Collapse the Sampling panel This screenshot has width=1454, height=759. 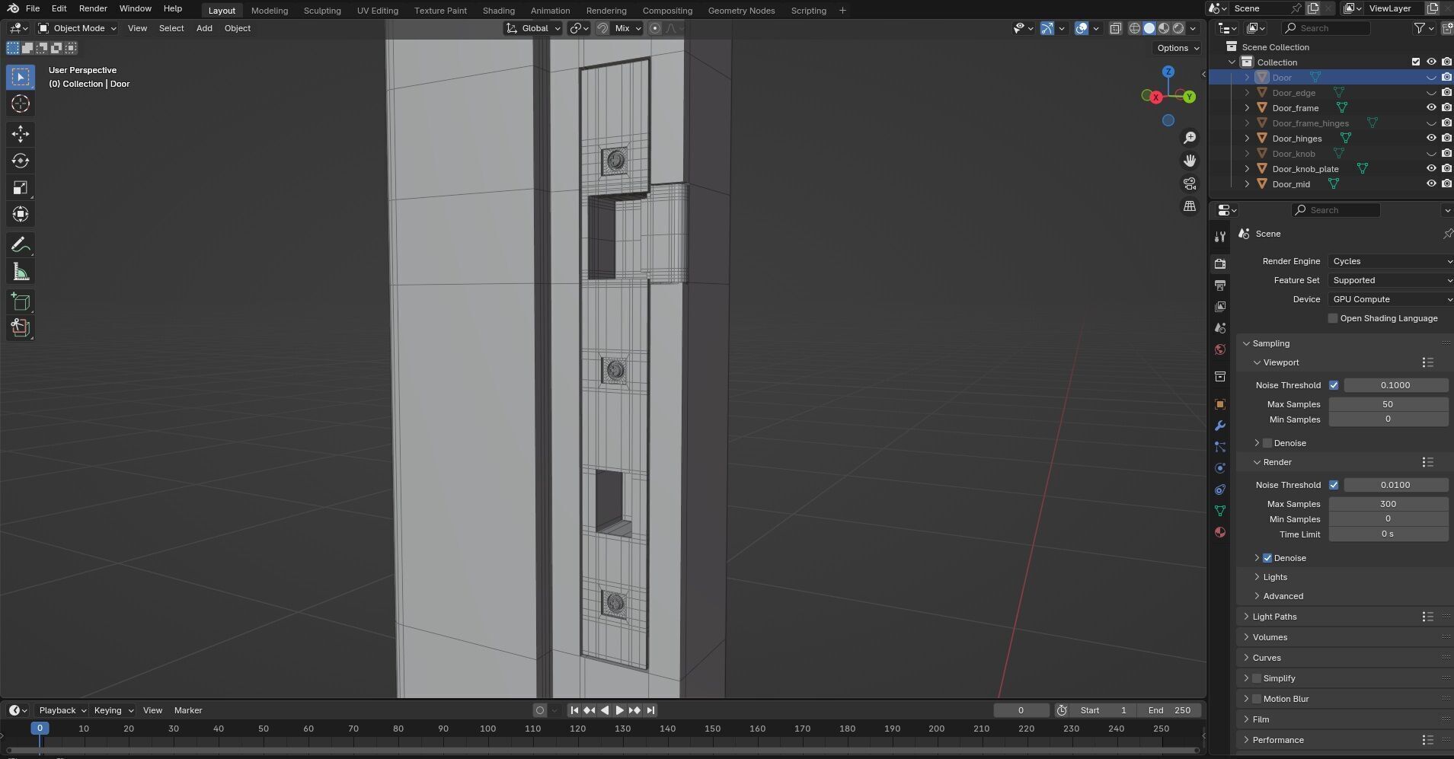pos(1270,343)
